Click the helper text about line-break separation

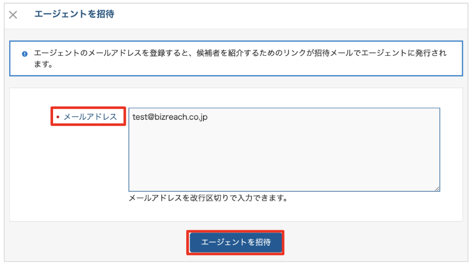pyautogui.click(x=208, y=199)
